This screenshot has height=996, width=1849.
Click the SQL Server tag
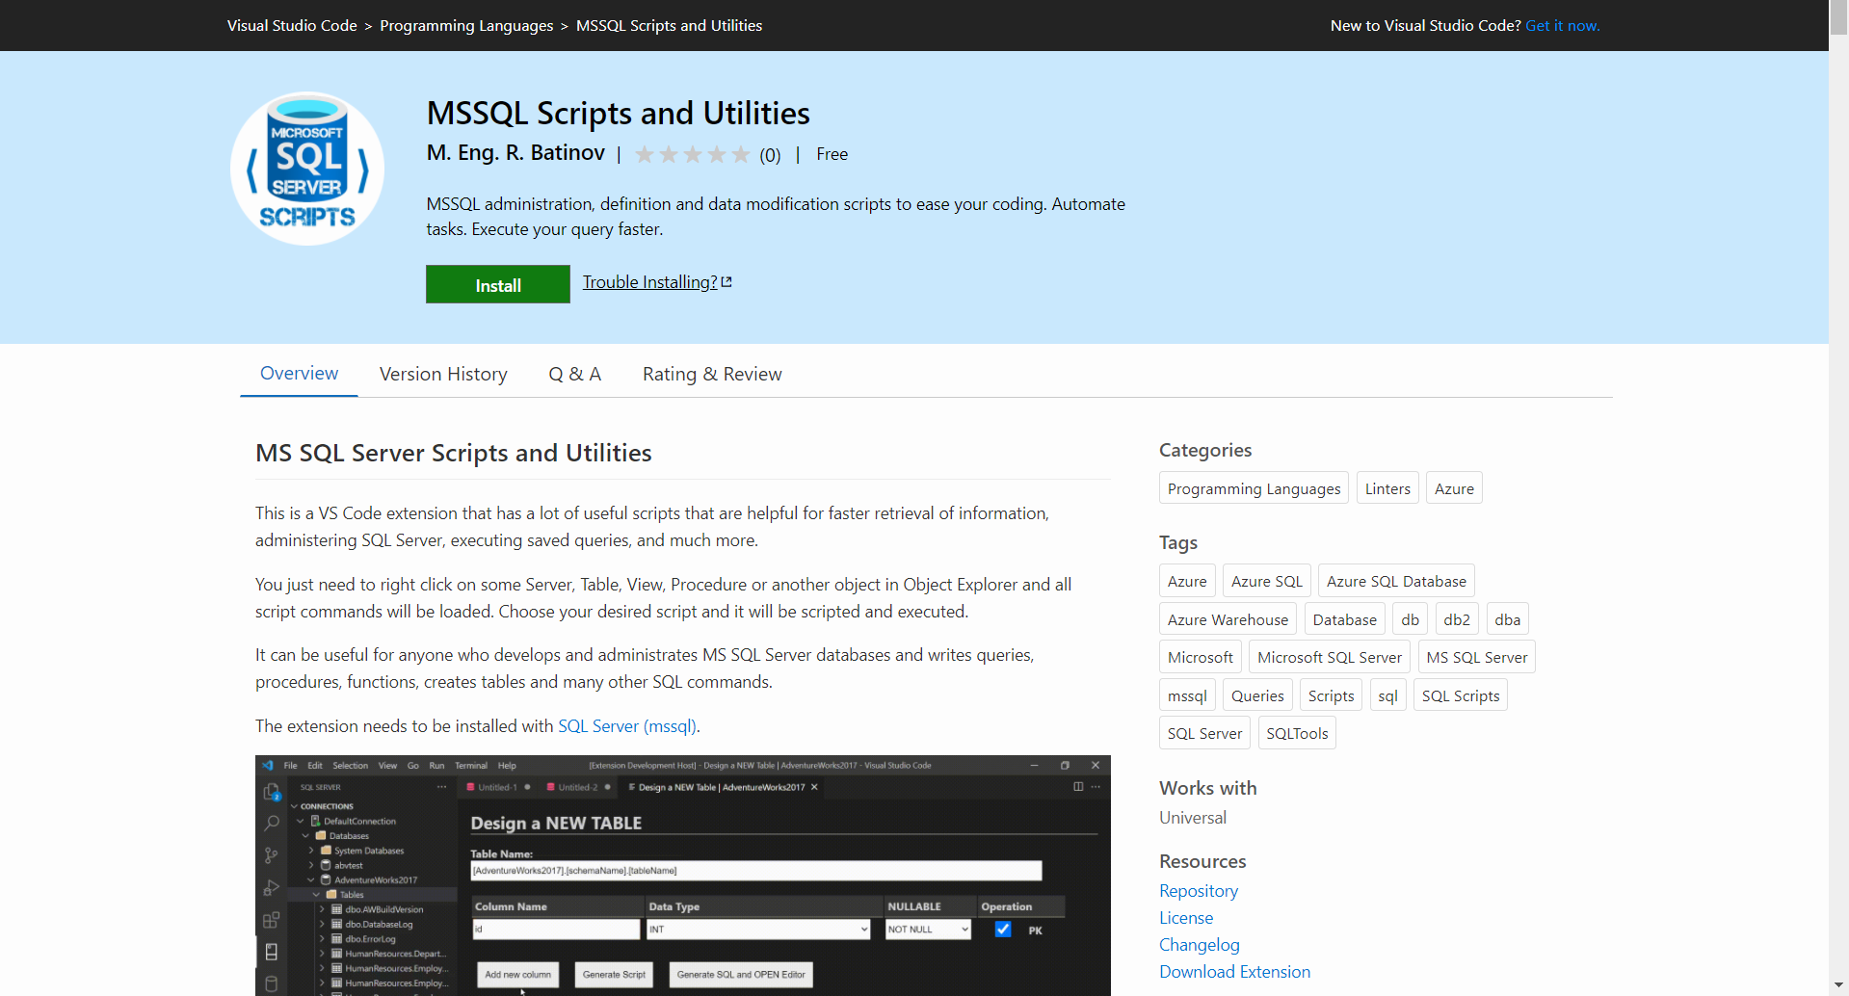click(x=1204, y=733)
